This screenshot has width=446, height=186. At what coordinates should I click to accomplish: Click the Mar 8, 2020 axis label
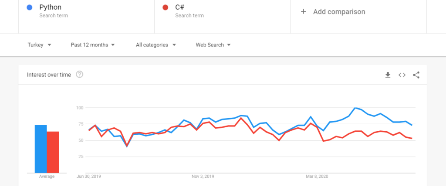(x=317, y=176)
